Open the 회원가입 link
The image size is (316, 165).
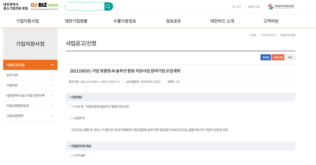(254, 7)
